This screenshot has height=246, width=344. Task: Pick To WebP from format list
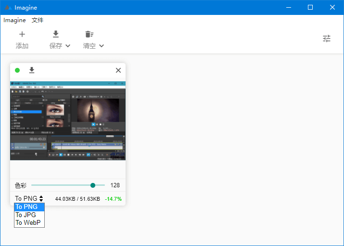click(x=29, y=222)
